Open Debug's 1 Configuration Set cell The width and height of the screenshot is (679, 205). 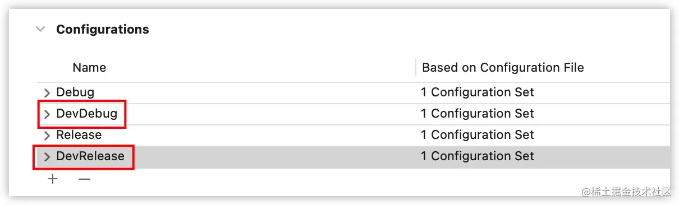pos(478,92)
